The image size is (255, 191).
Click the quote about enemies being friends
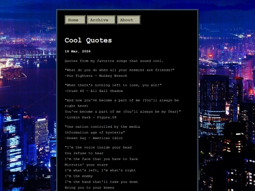[x=119, y=70]
